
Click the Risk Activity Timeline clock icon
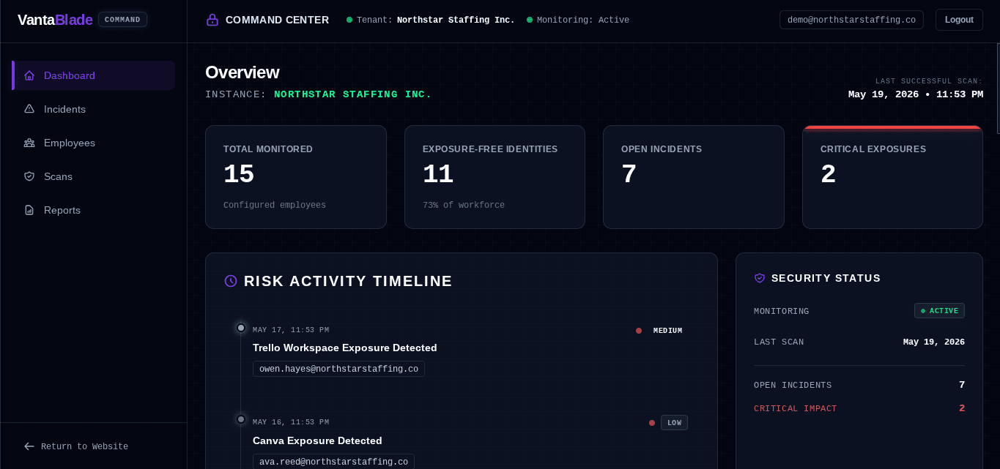[x=231, y=281]
